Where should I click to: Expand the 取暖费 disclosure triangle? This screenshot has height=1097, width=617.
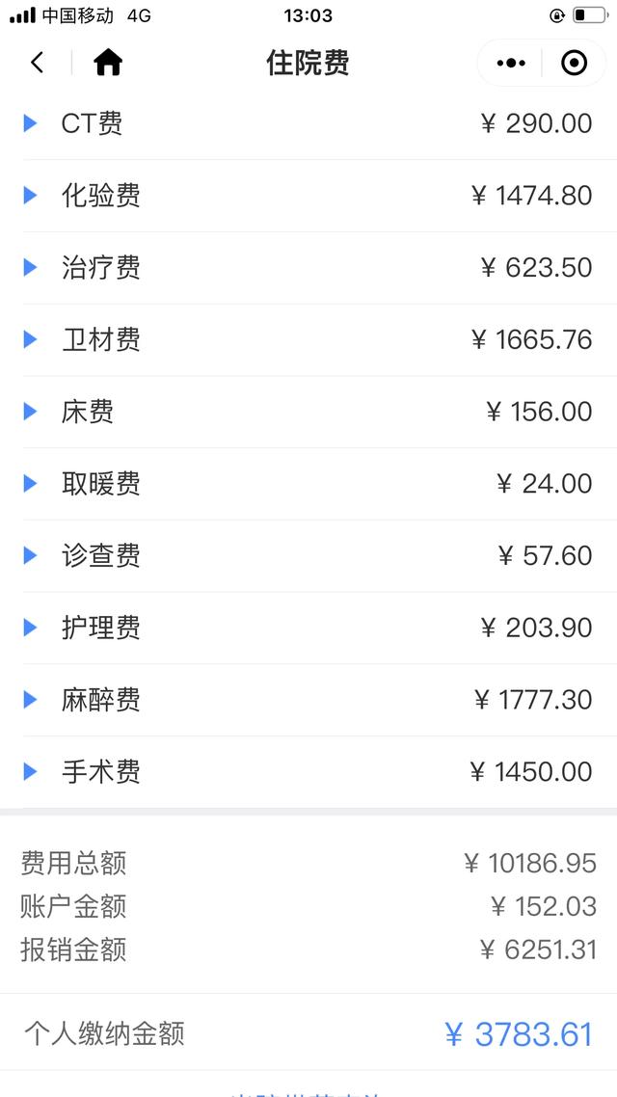(30, 483)
